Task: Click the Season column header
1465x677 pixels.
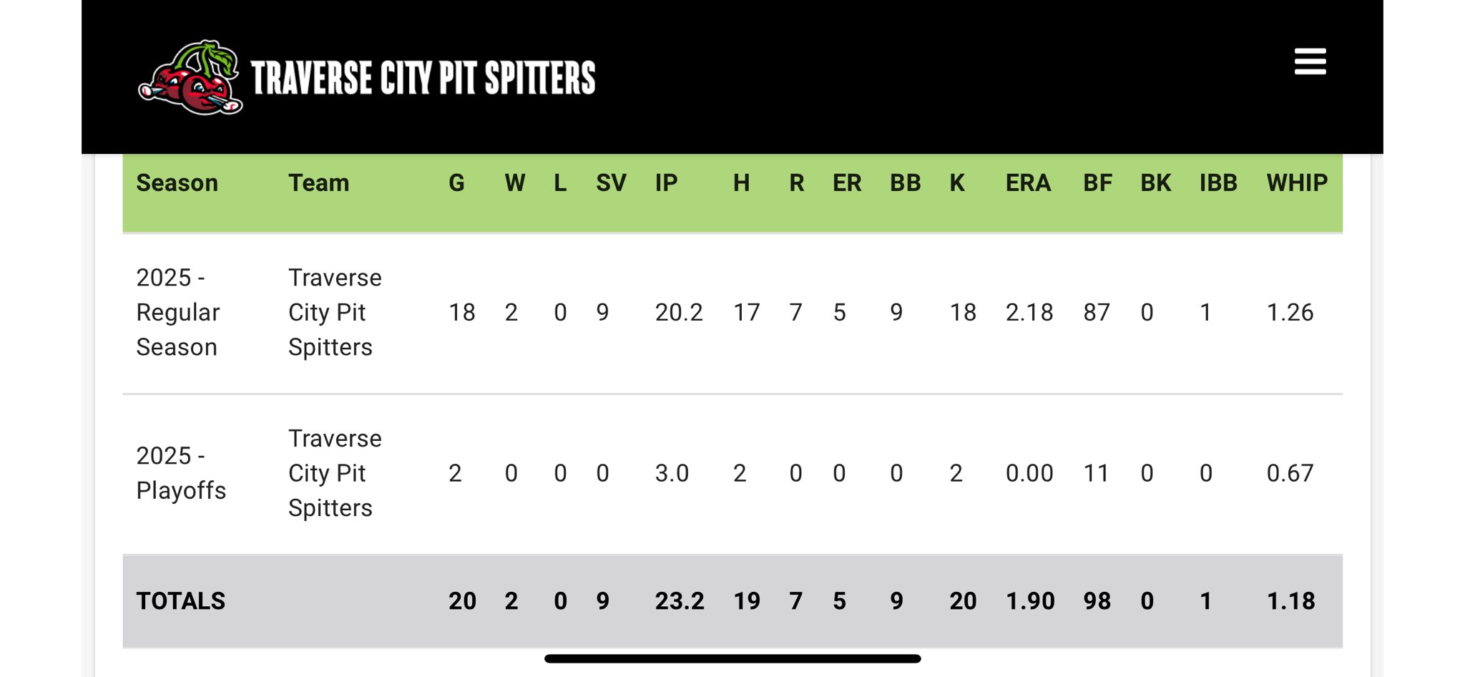Action: pyautogui.click(x=177, y=183)
